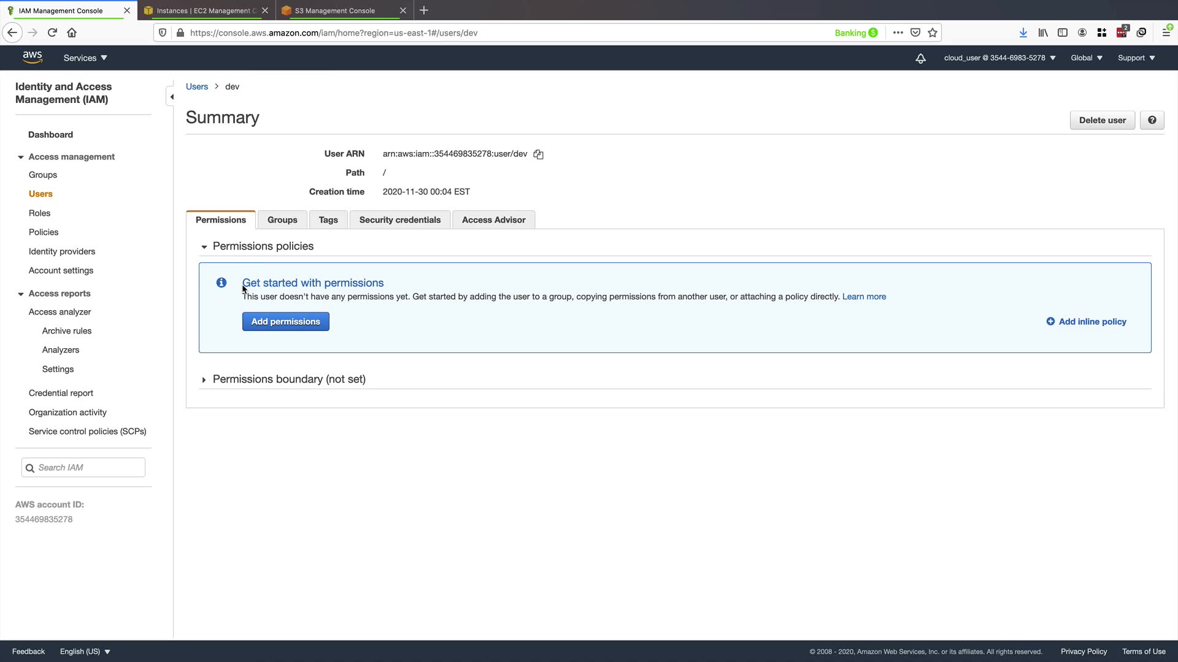The image size is (1178, 662).
Task: Click the AWS logo home icon
Action: pyautogui.click(x=33, y=57)
